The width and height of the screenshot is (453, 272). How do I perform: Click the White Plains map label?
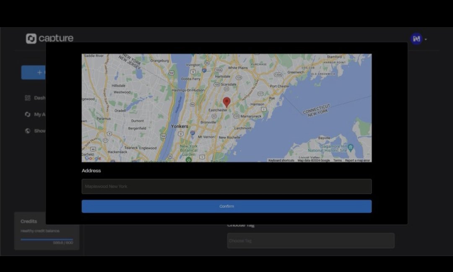[x=238, y=68]
